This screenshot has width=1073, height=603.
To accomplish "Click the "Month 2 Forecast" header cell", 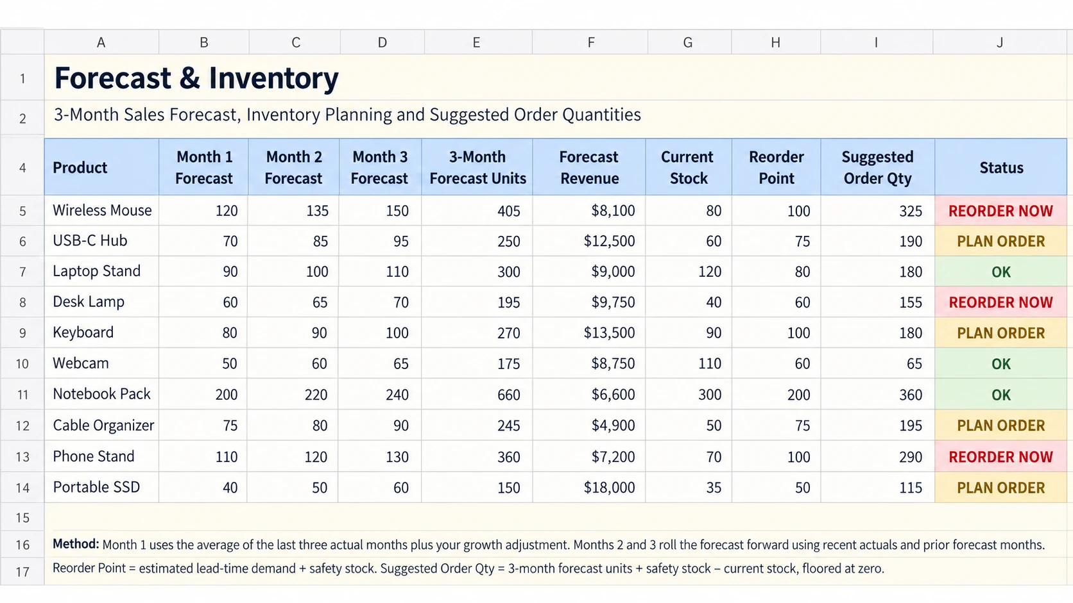I will (x=293, y=167).
